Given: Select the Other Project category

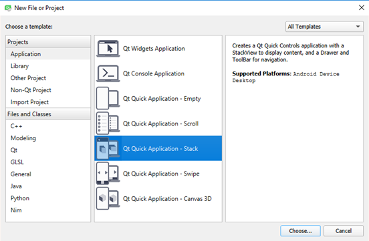Looking at the screenshot, I should tap(48, 78).
